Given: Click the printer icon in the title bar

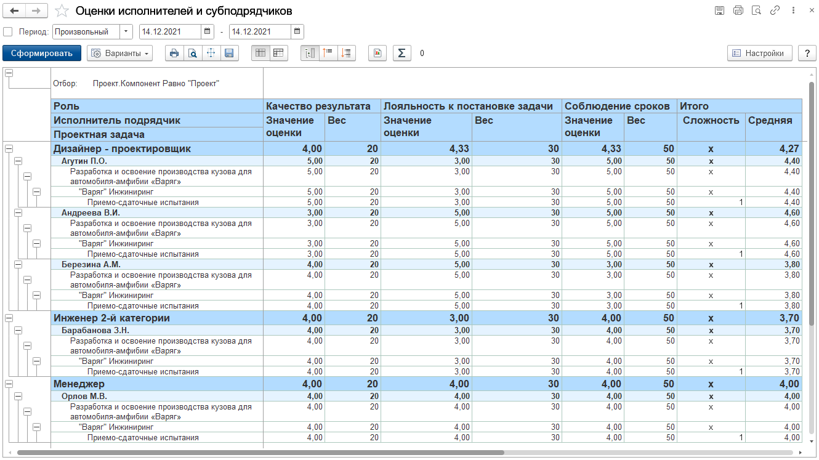Looking at the screenshot, I should pos(738,10).
